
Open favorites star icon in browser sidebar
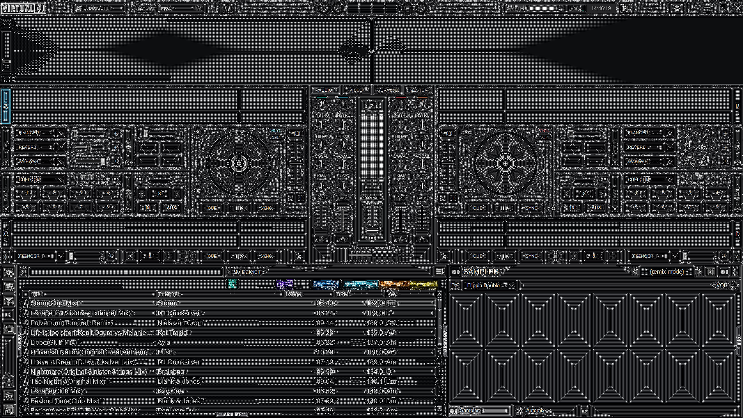tap(9, 272)
